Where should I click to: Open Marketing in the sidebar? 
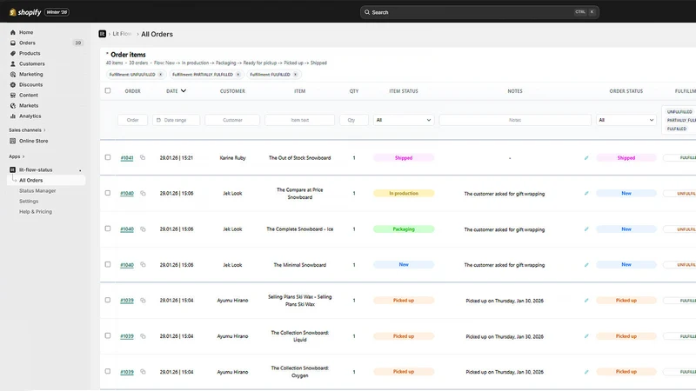(30, 75)
